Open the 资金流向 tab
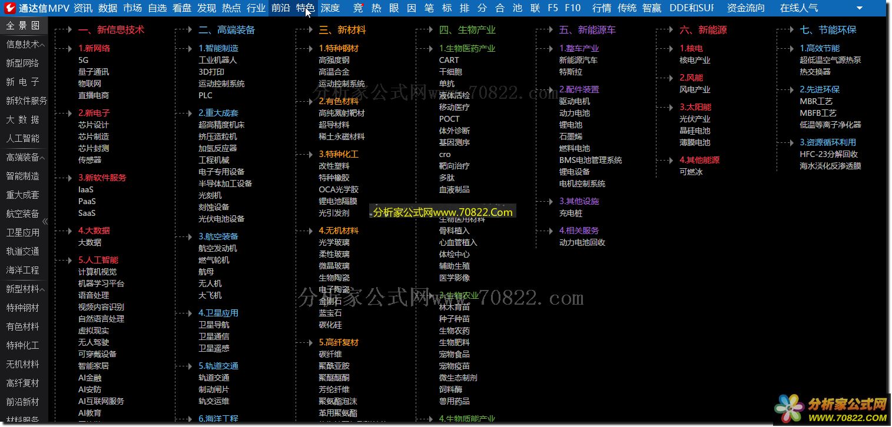 tap(746, 8)
